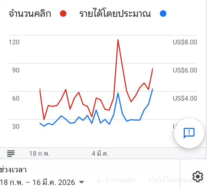Select the 18 ก.พ. – 16 มี.ค. 2026 range
Image resolution: width=207 pixels, height=189 pixels.
(37, 182)
